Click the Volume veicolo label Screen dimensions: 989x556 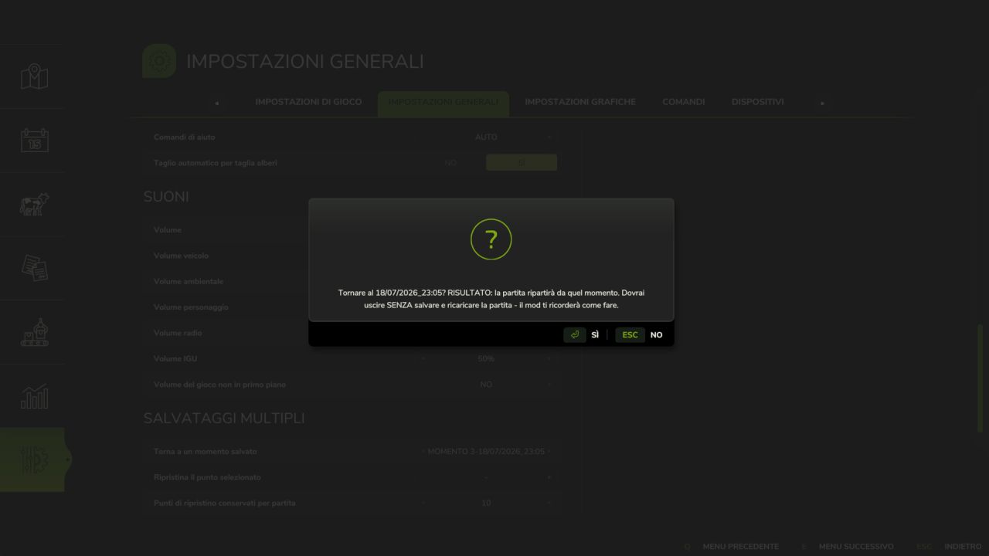[x=181, y=256]
